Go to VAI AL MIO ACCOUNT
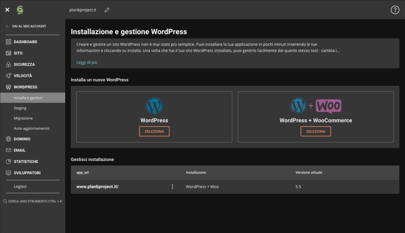The height and width of the screenshot is (233, 405). pos(29,27)
